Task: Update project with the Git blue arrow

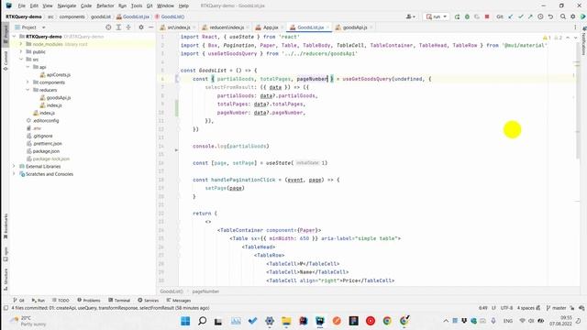Action: [x=511, y=16]
